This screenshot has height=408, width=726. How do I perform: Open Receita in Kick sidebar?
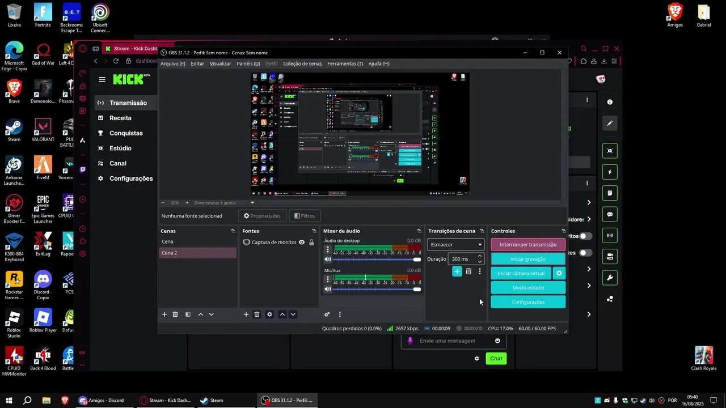tap(120, 118)
